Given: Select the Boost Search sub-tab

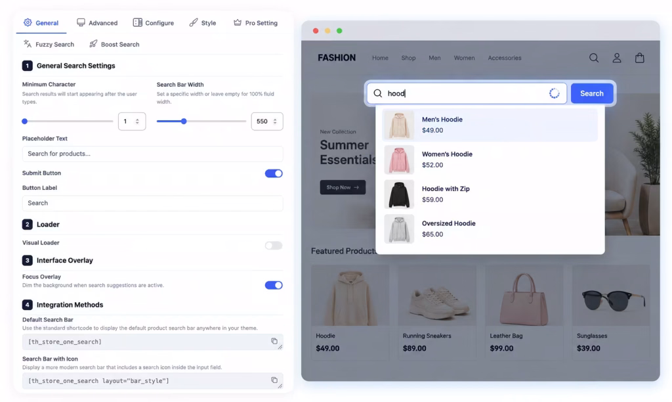Looking at the screenshot, I should 114,44.
